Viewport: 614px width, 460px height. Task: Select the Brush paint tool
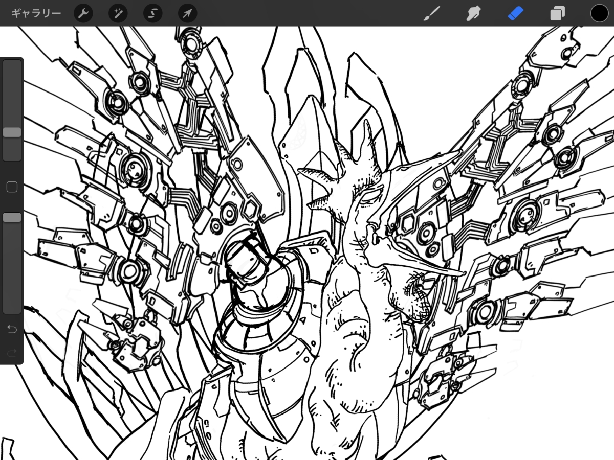[x=432, y=13]
